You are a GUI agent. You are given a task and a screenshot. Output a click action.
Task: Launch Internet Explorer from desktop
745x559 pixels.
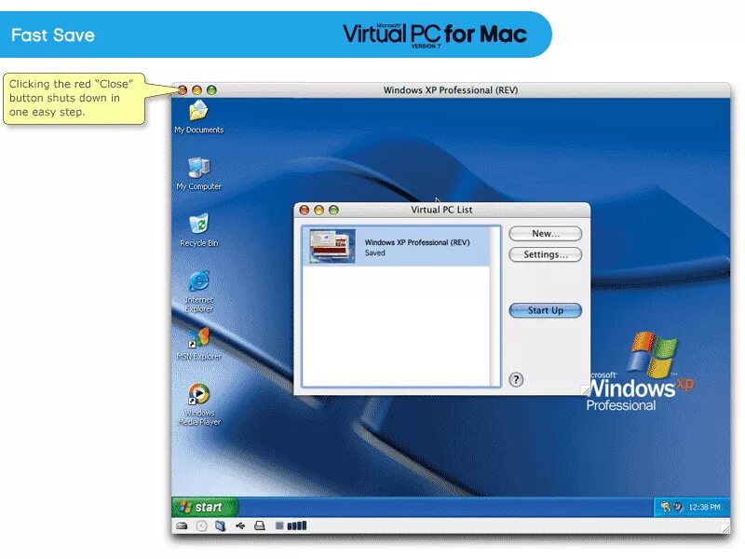pyautogui.click(x=198, y=292)
